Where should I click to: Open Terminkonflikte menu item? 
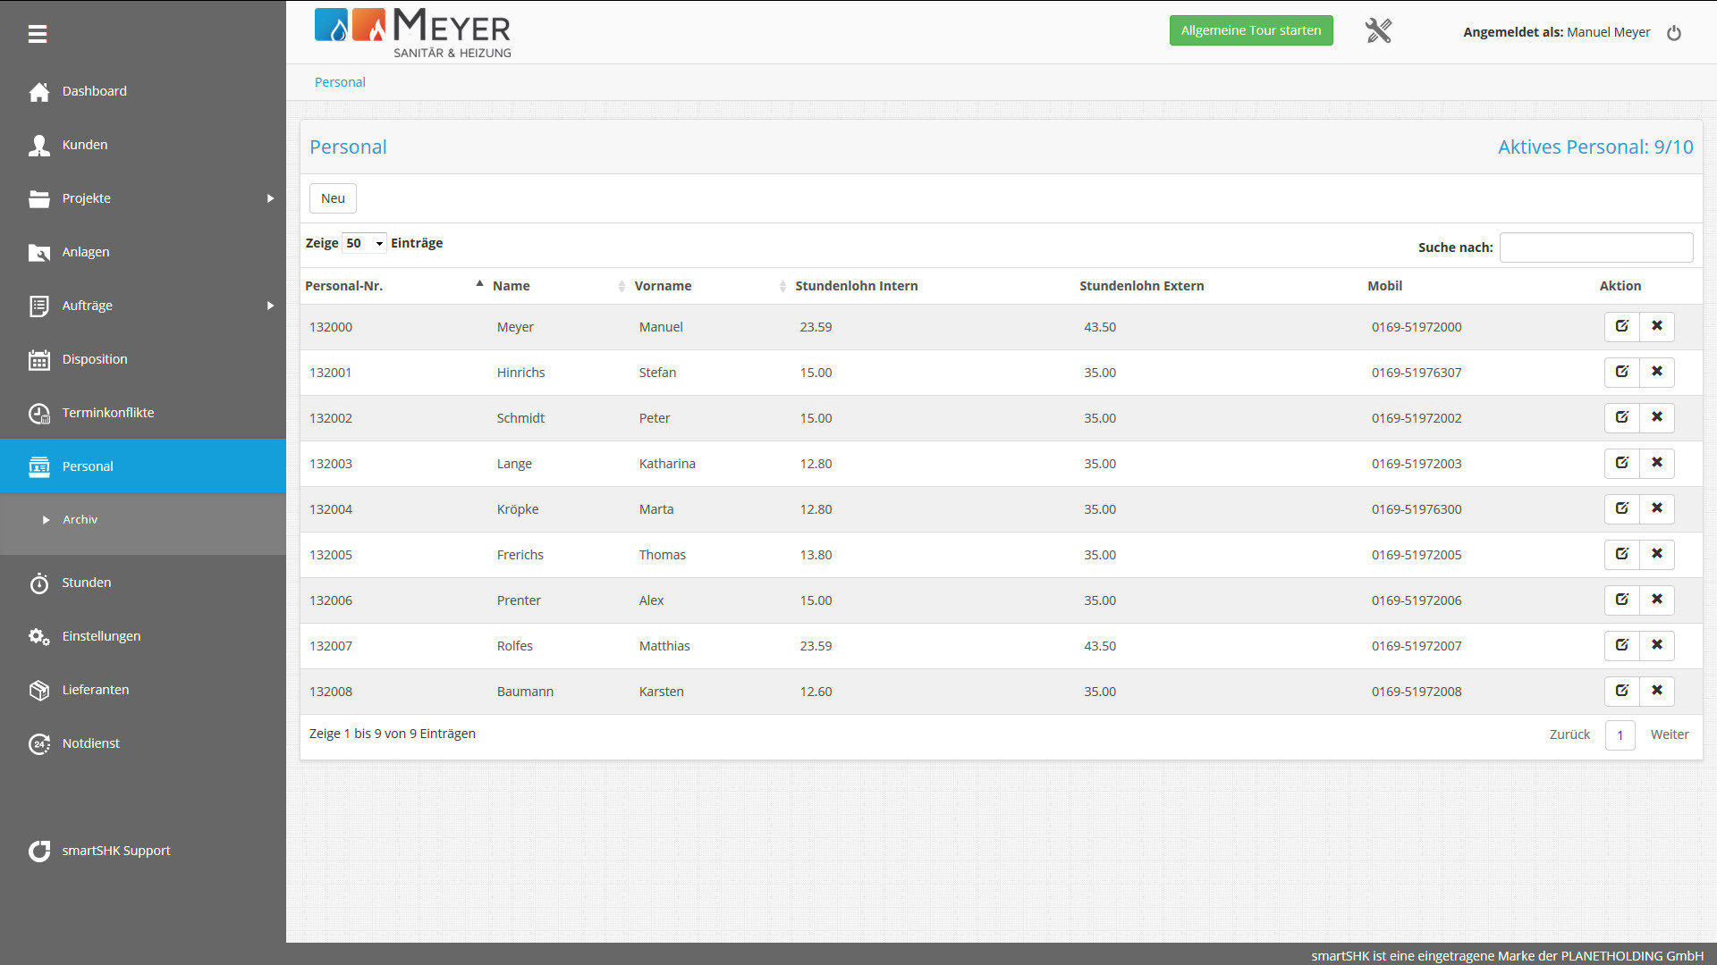click(x=143, y=413)
